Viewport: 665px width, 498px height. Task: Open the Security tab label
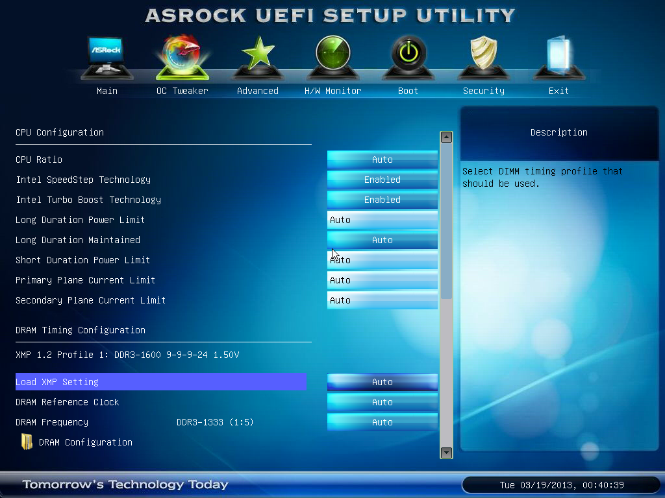[x=483, y=91]
